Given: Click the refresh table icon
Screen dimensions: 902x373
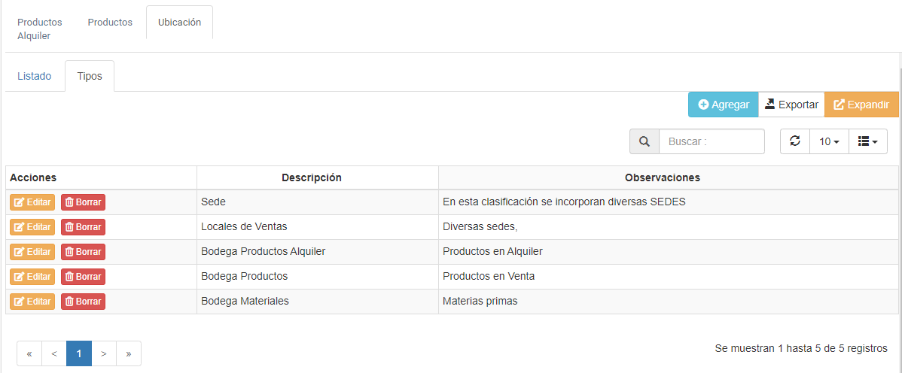Looking at the screenshot, I should click(x=794, y=141).
